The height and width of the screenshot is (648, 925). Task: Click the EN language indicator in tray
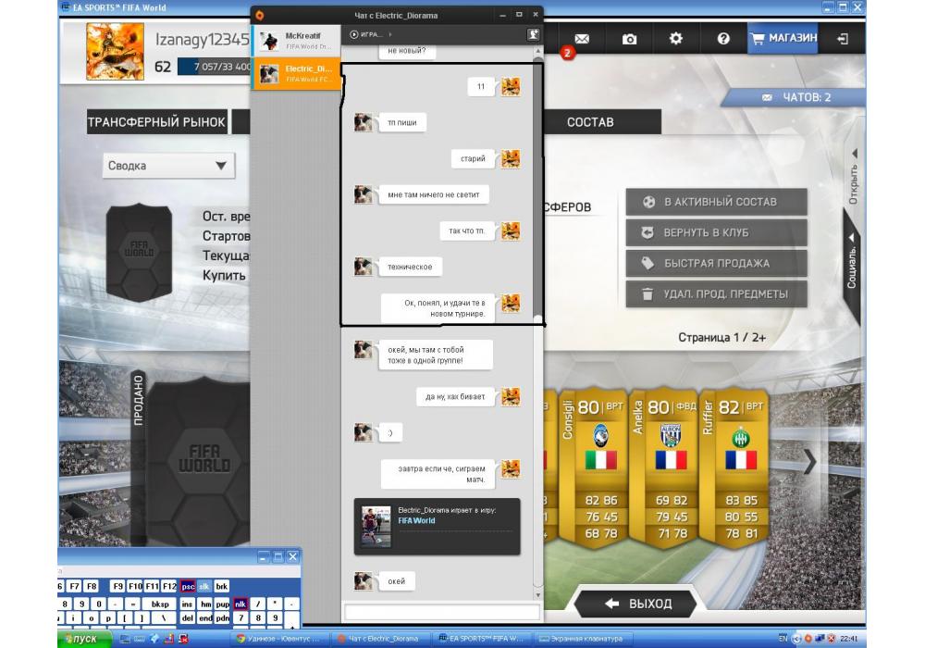pos(783,639)
